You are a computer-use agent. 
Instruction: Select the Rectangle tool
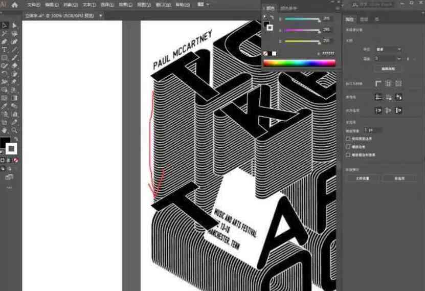[x=4, y=58]
